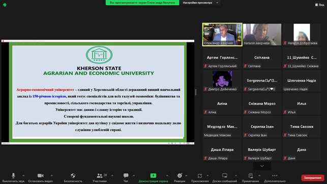Viewport: 327px width, 184px height.
Task: Select Валерія Шубарт participant tile
Action: click(x=262, y=149)
